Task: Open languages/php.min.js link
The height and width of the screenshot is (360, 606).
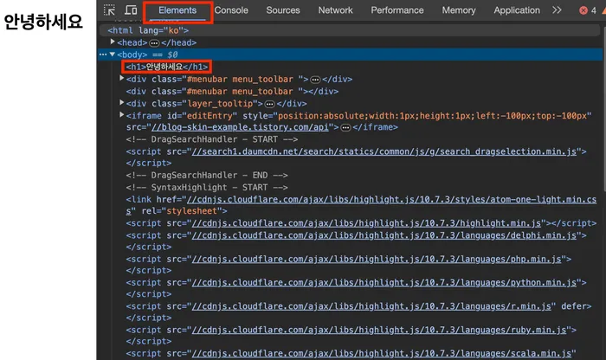Action: pos(377,260)
